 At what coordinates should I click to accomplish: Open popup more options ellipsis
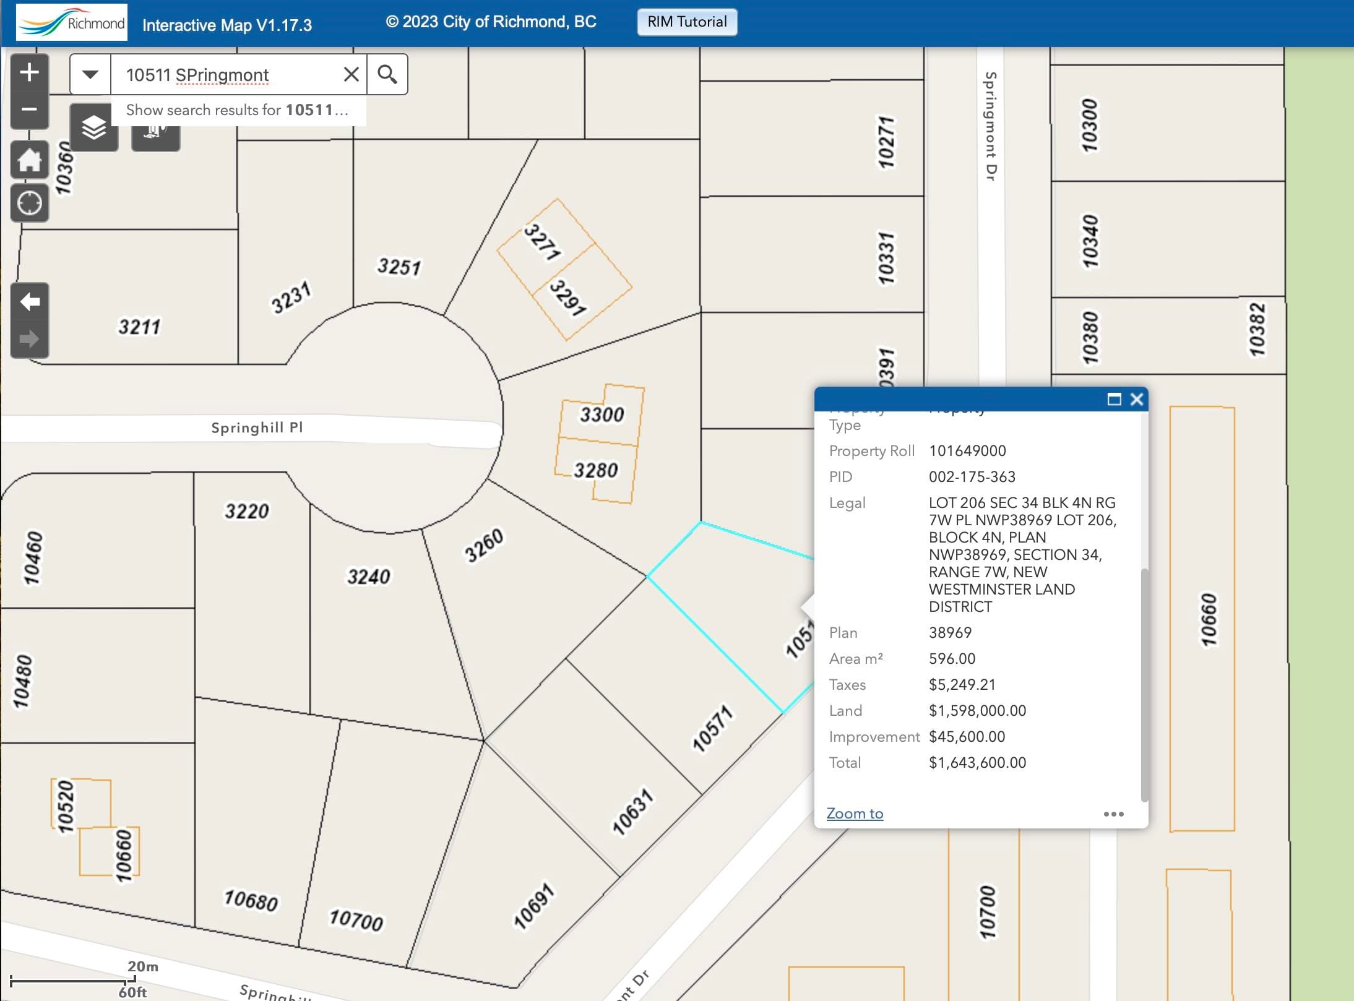1113,814
